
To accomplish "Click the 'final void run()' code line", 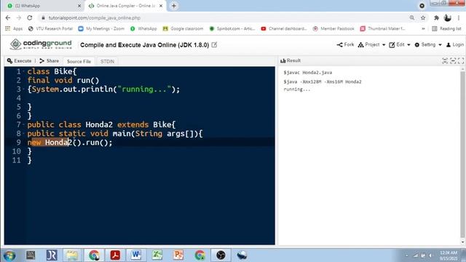I will [x=63, y=80].
